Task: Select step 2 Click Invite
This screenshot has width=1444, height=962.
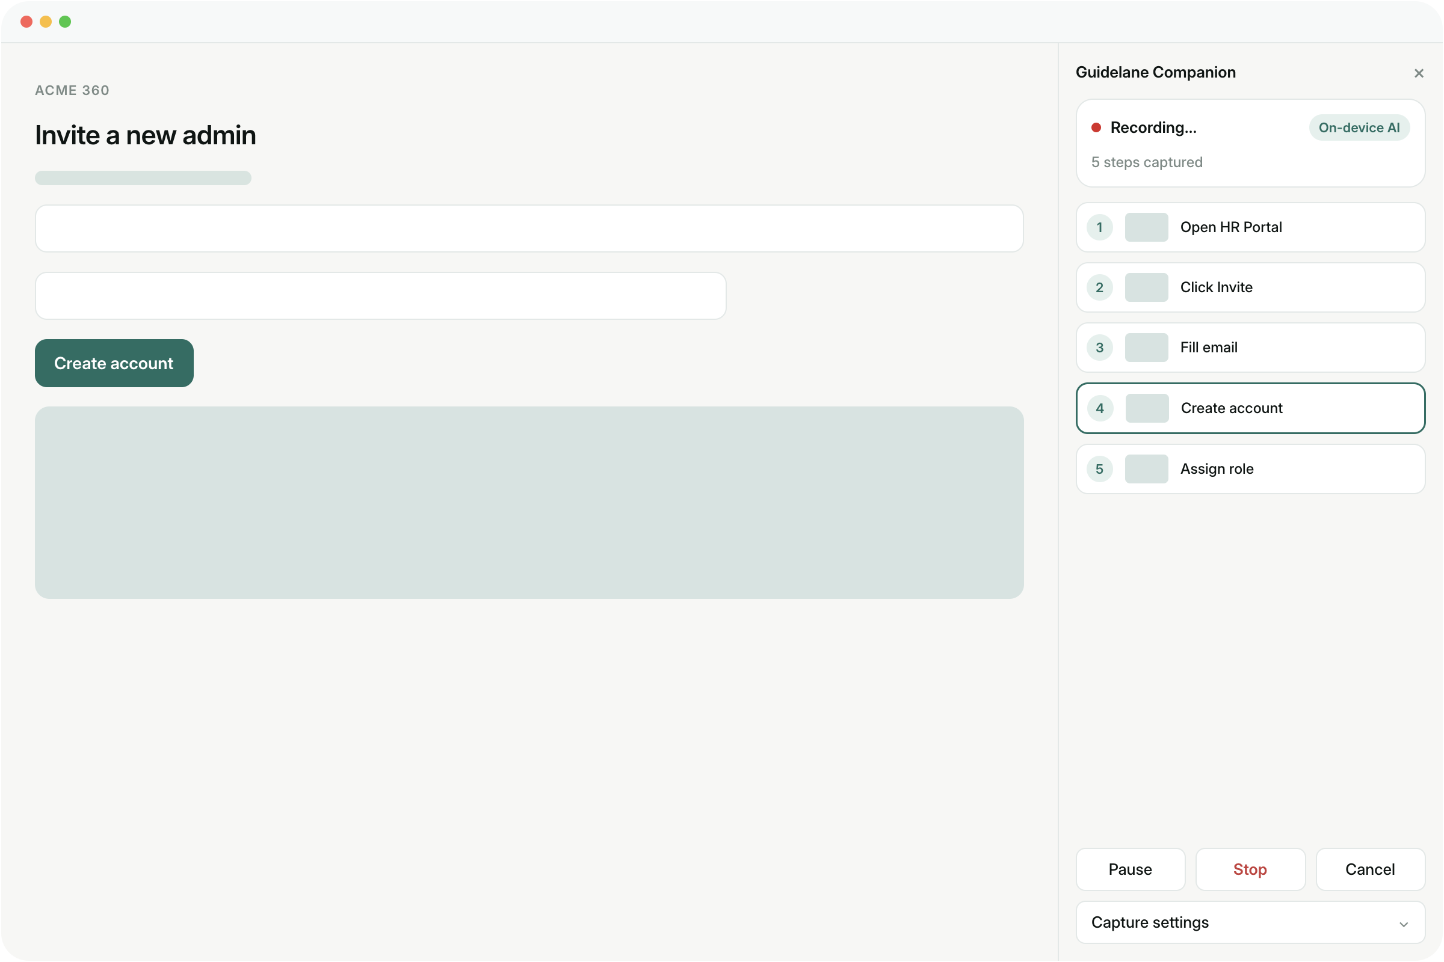Action: (x=1250, y=287)
